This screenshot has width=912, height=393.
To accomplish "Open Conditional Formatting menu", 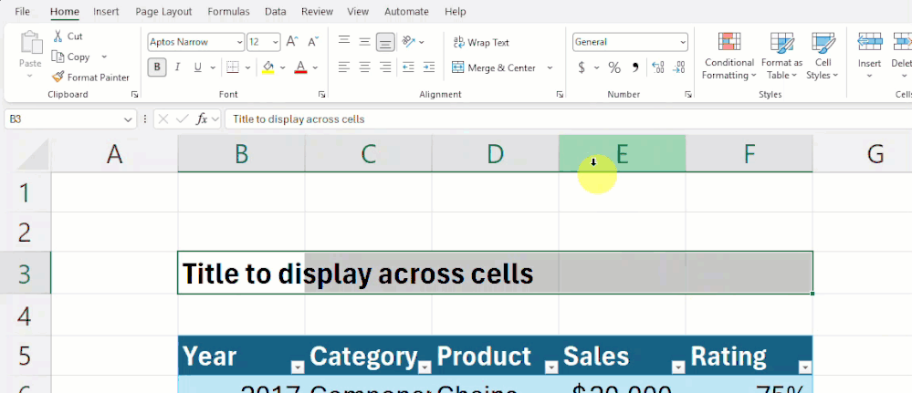I will [729, 57].
